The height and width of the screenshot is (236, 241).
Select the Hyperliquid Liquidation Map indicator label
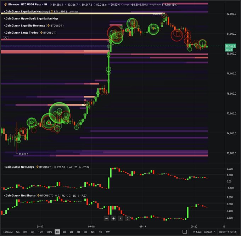coord(31,18)
